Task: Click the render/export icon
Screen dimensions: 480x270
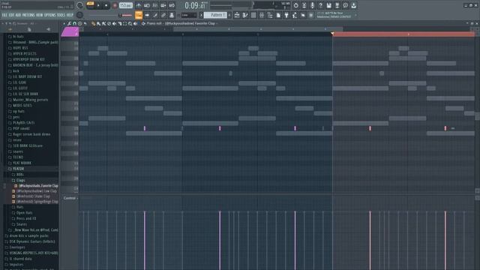Action: (337, 5)
